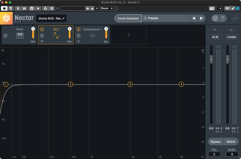
Task: Adjust the Compressor 1 Mix slider
Action: [106, 33]
